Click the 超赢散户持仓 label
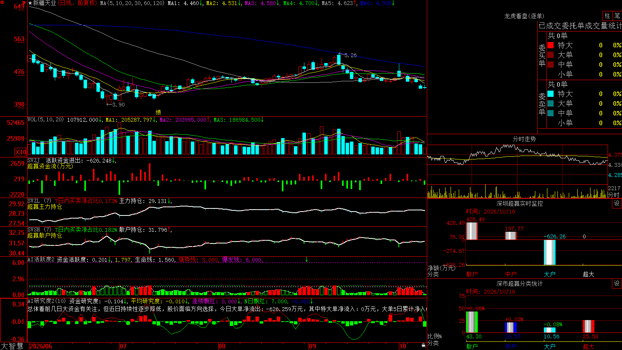Screen dimensions: 622x350 click(45, 235)
